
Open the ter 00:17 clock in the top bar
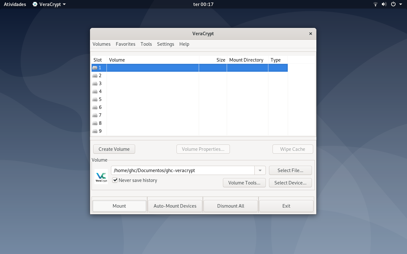pyautogui.click(x=203, y=4)
